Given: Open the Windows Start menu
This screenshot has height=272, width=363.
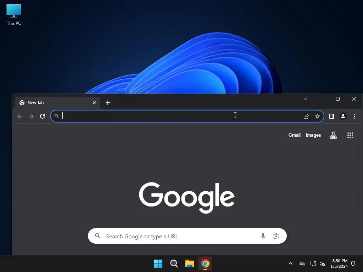Looking at the screenshot, I should 158,263.
